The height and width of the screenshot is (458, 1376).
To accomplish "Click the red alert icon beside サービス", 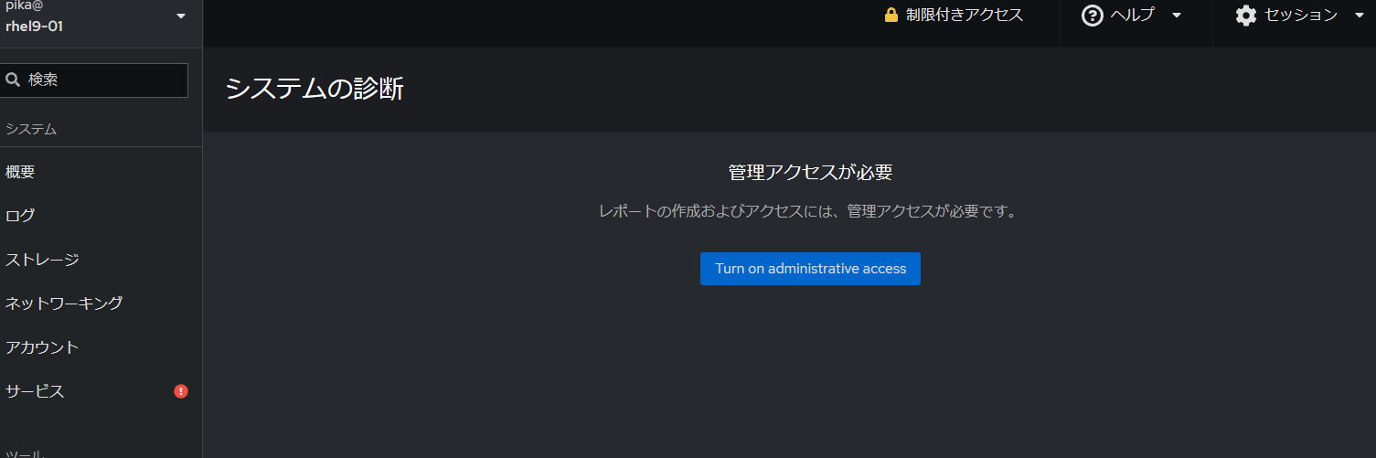I will [x=181, y=391].
